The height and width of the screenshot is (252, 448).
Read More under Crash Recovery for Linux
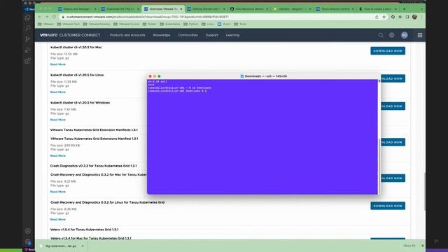coord(58,219)
